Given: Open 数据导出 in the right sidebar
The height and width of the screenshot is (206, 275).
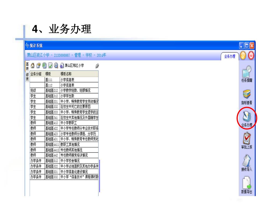Looking at the screenshot, I should [x=247, y=185].
